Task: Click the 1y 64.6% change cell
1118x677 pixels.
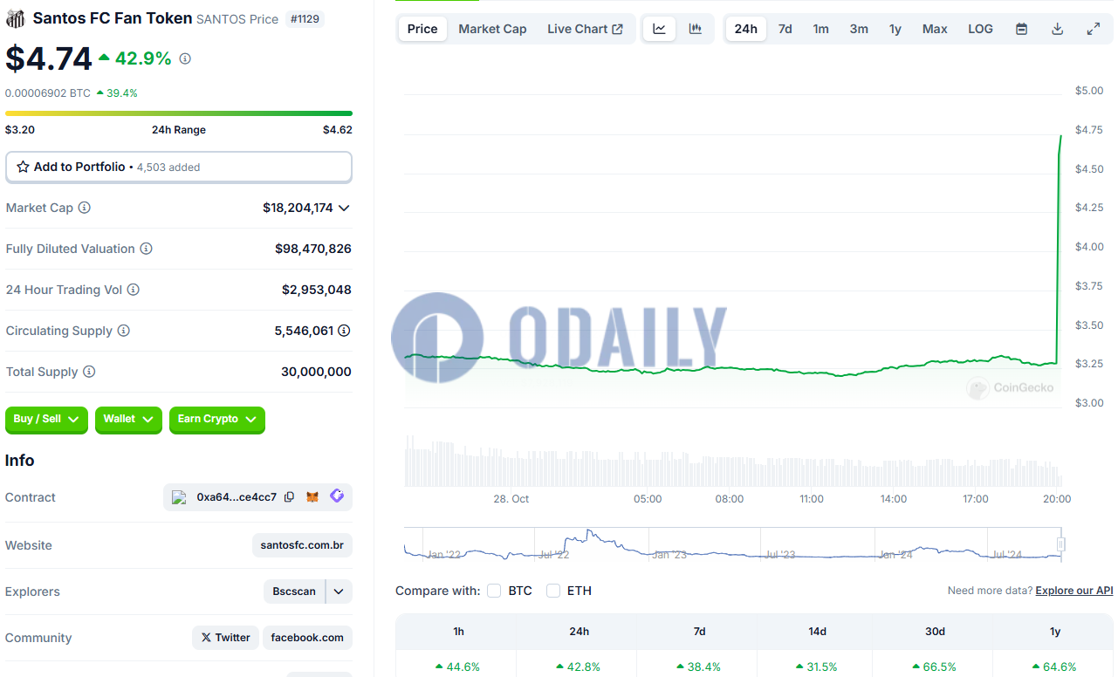Action: (x=1054, y=667)
